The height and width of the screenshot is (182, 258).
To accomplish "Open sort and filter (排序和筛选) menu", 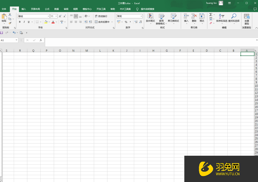I will click(x=222, y=19).
